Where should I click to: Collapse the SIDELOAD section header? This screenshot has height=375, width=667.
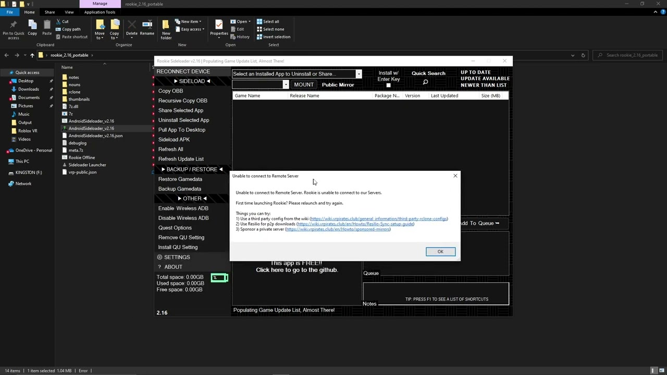pos(192,81)
